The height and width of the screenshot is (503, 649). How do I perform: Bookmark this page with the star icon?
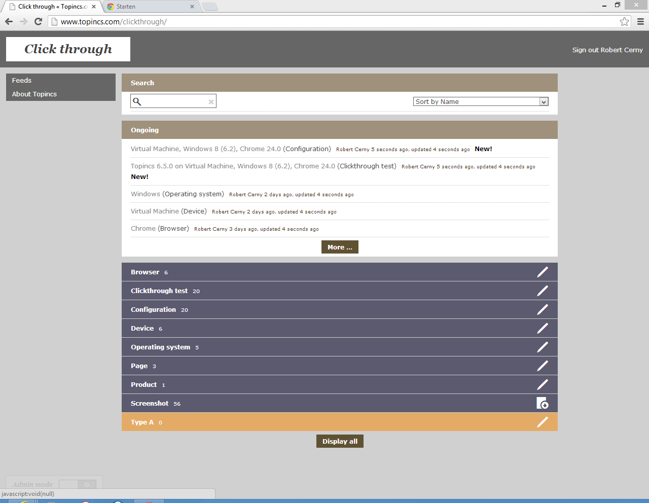(x=624, y=22)
